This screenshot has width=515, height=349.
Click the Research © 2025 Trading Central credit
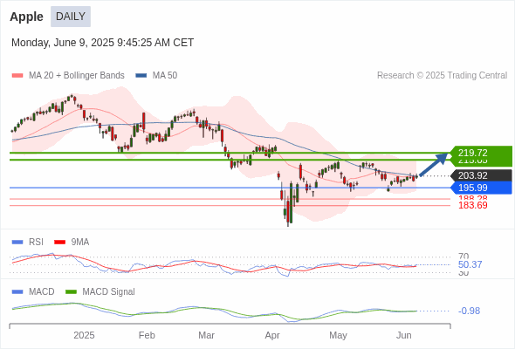(442, 76)
